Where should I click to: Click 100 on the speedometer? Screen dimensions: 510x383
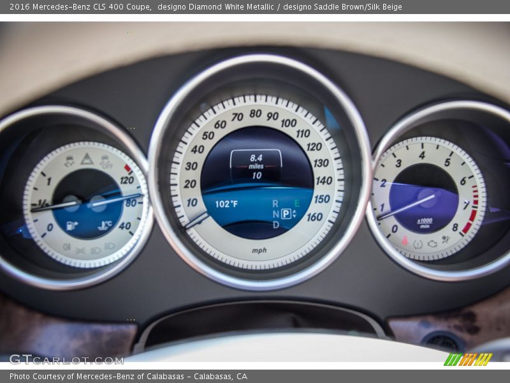[289, 123]
